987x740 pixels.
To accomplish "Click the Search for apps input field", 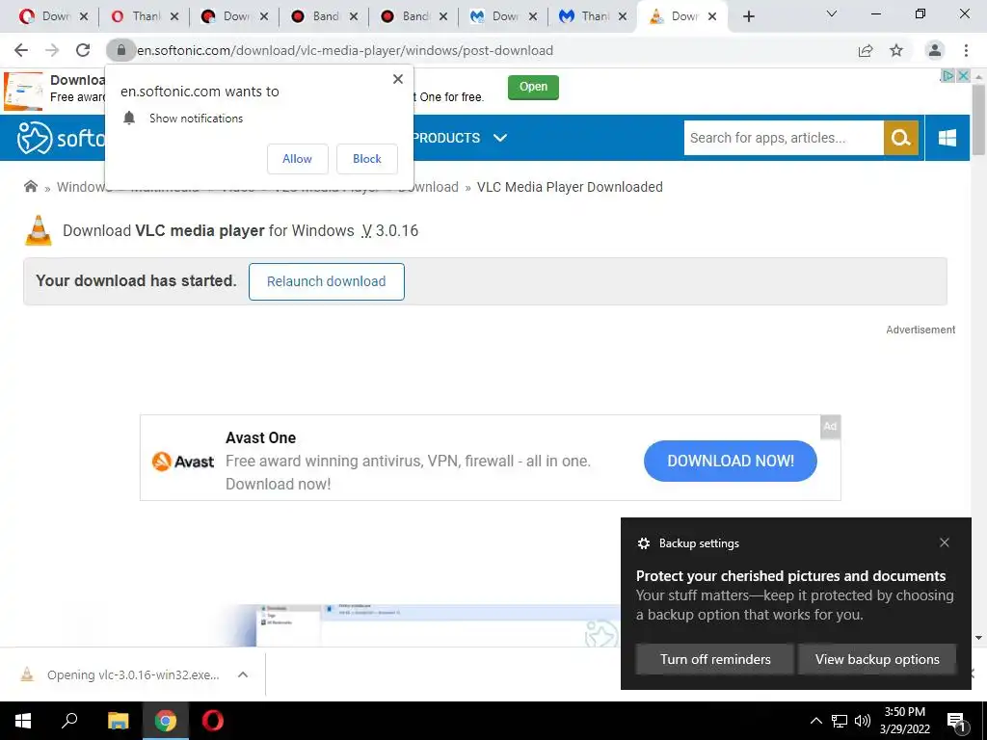I will [x=784, y=138].
